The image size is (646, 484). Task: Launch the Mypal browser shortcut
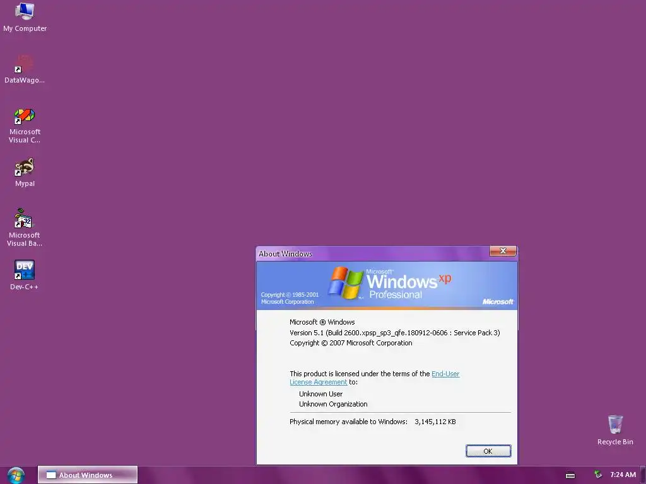pyautogui.click(x=25, y=172)
